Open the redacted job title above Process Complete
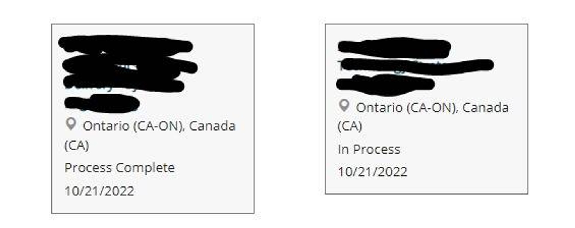The image size is (575, 228). 125,45
